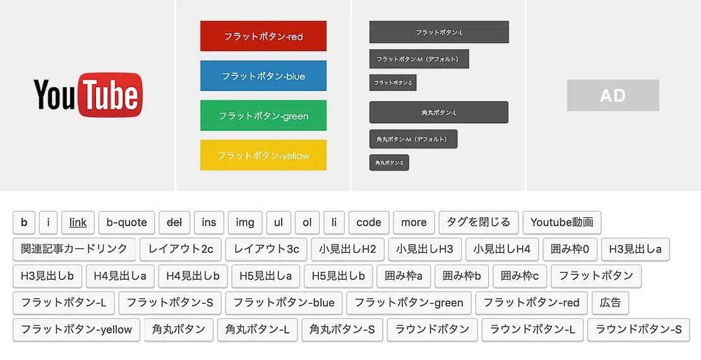Click the blue フラットボタン-blue sample button
Screen dimensions: 701x360
tap(263, 76)
